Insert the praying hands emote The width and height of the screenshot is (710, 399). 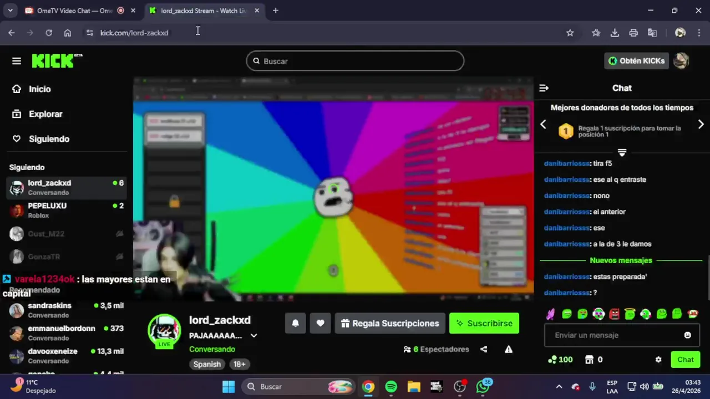coord(550,314)
